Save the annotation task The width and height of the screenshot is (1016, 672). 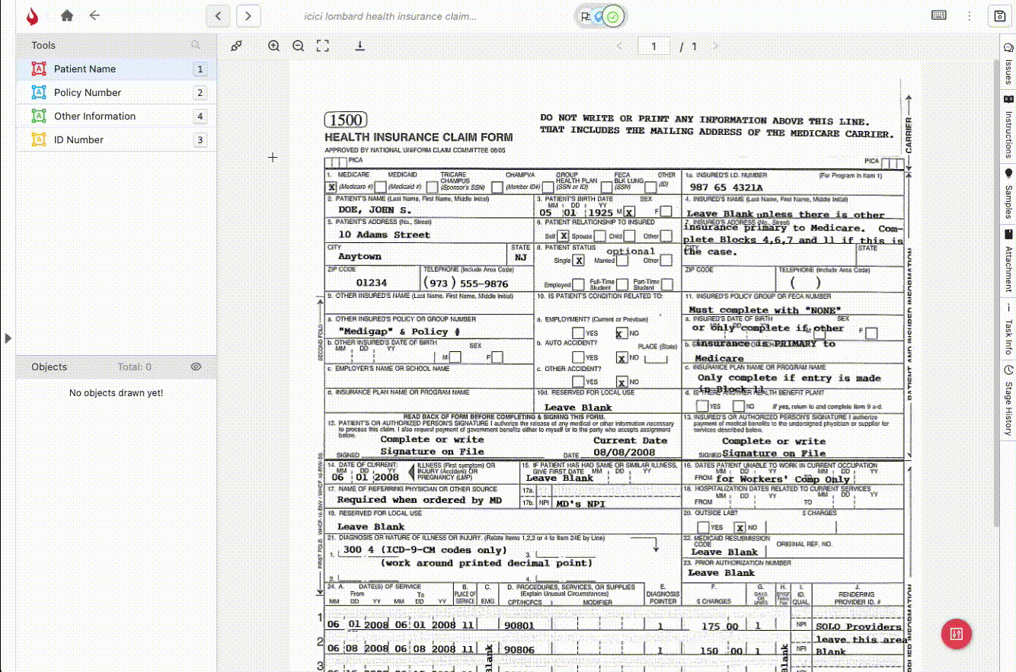(998, 15)
